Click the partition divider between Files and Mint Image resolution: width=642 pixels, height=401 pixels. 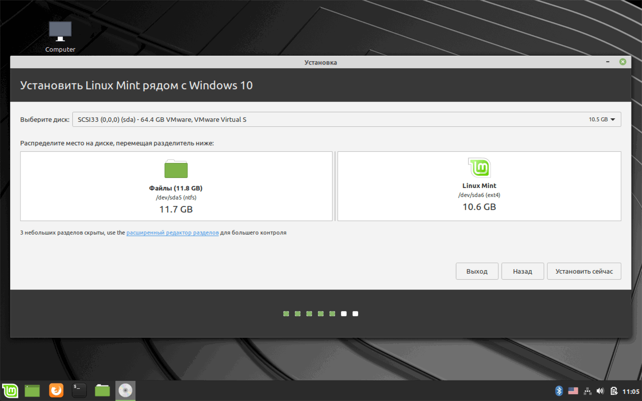335,186
